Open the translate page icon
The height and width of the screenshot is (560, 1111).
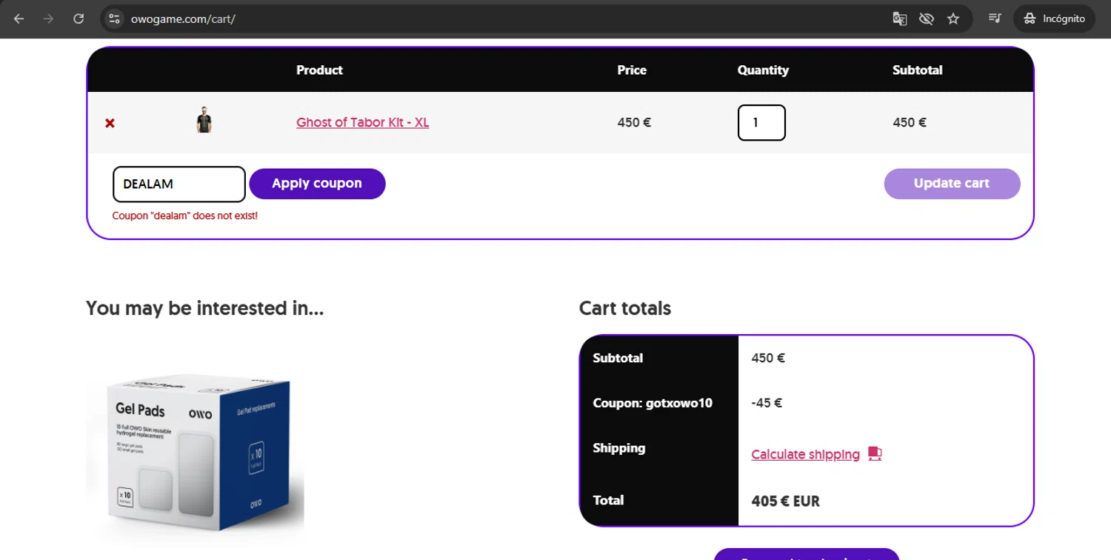tap(900, 19)
